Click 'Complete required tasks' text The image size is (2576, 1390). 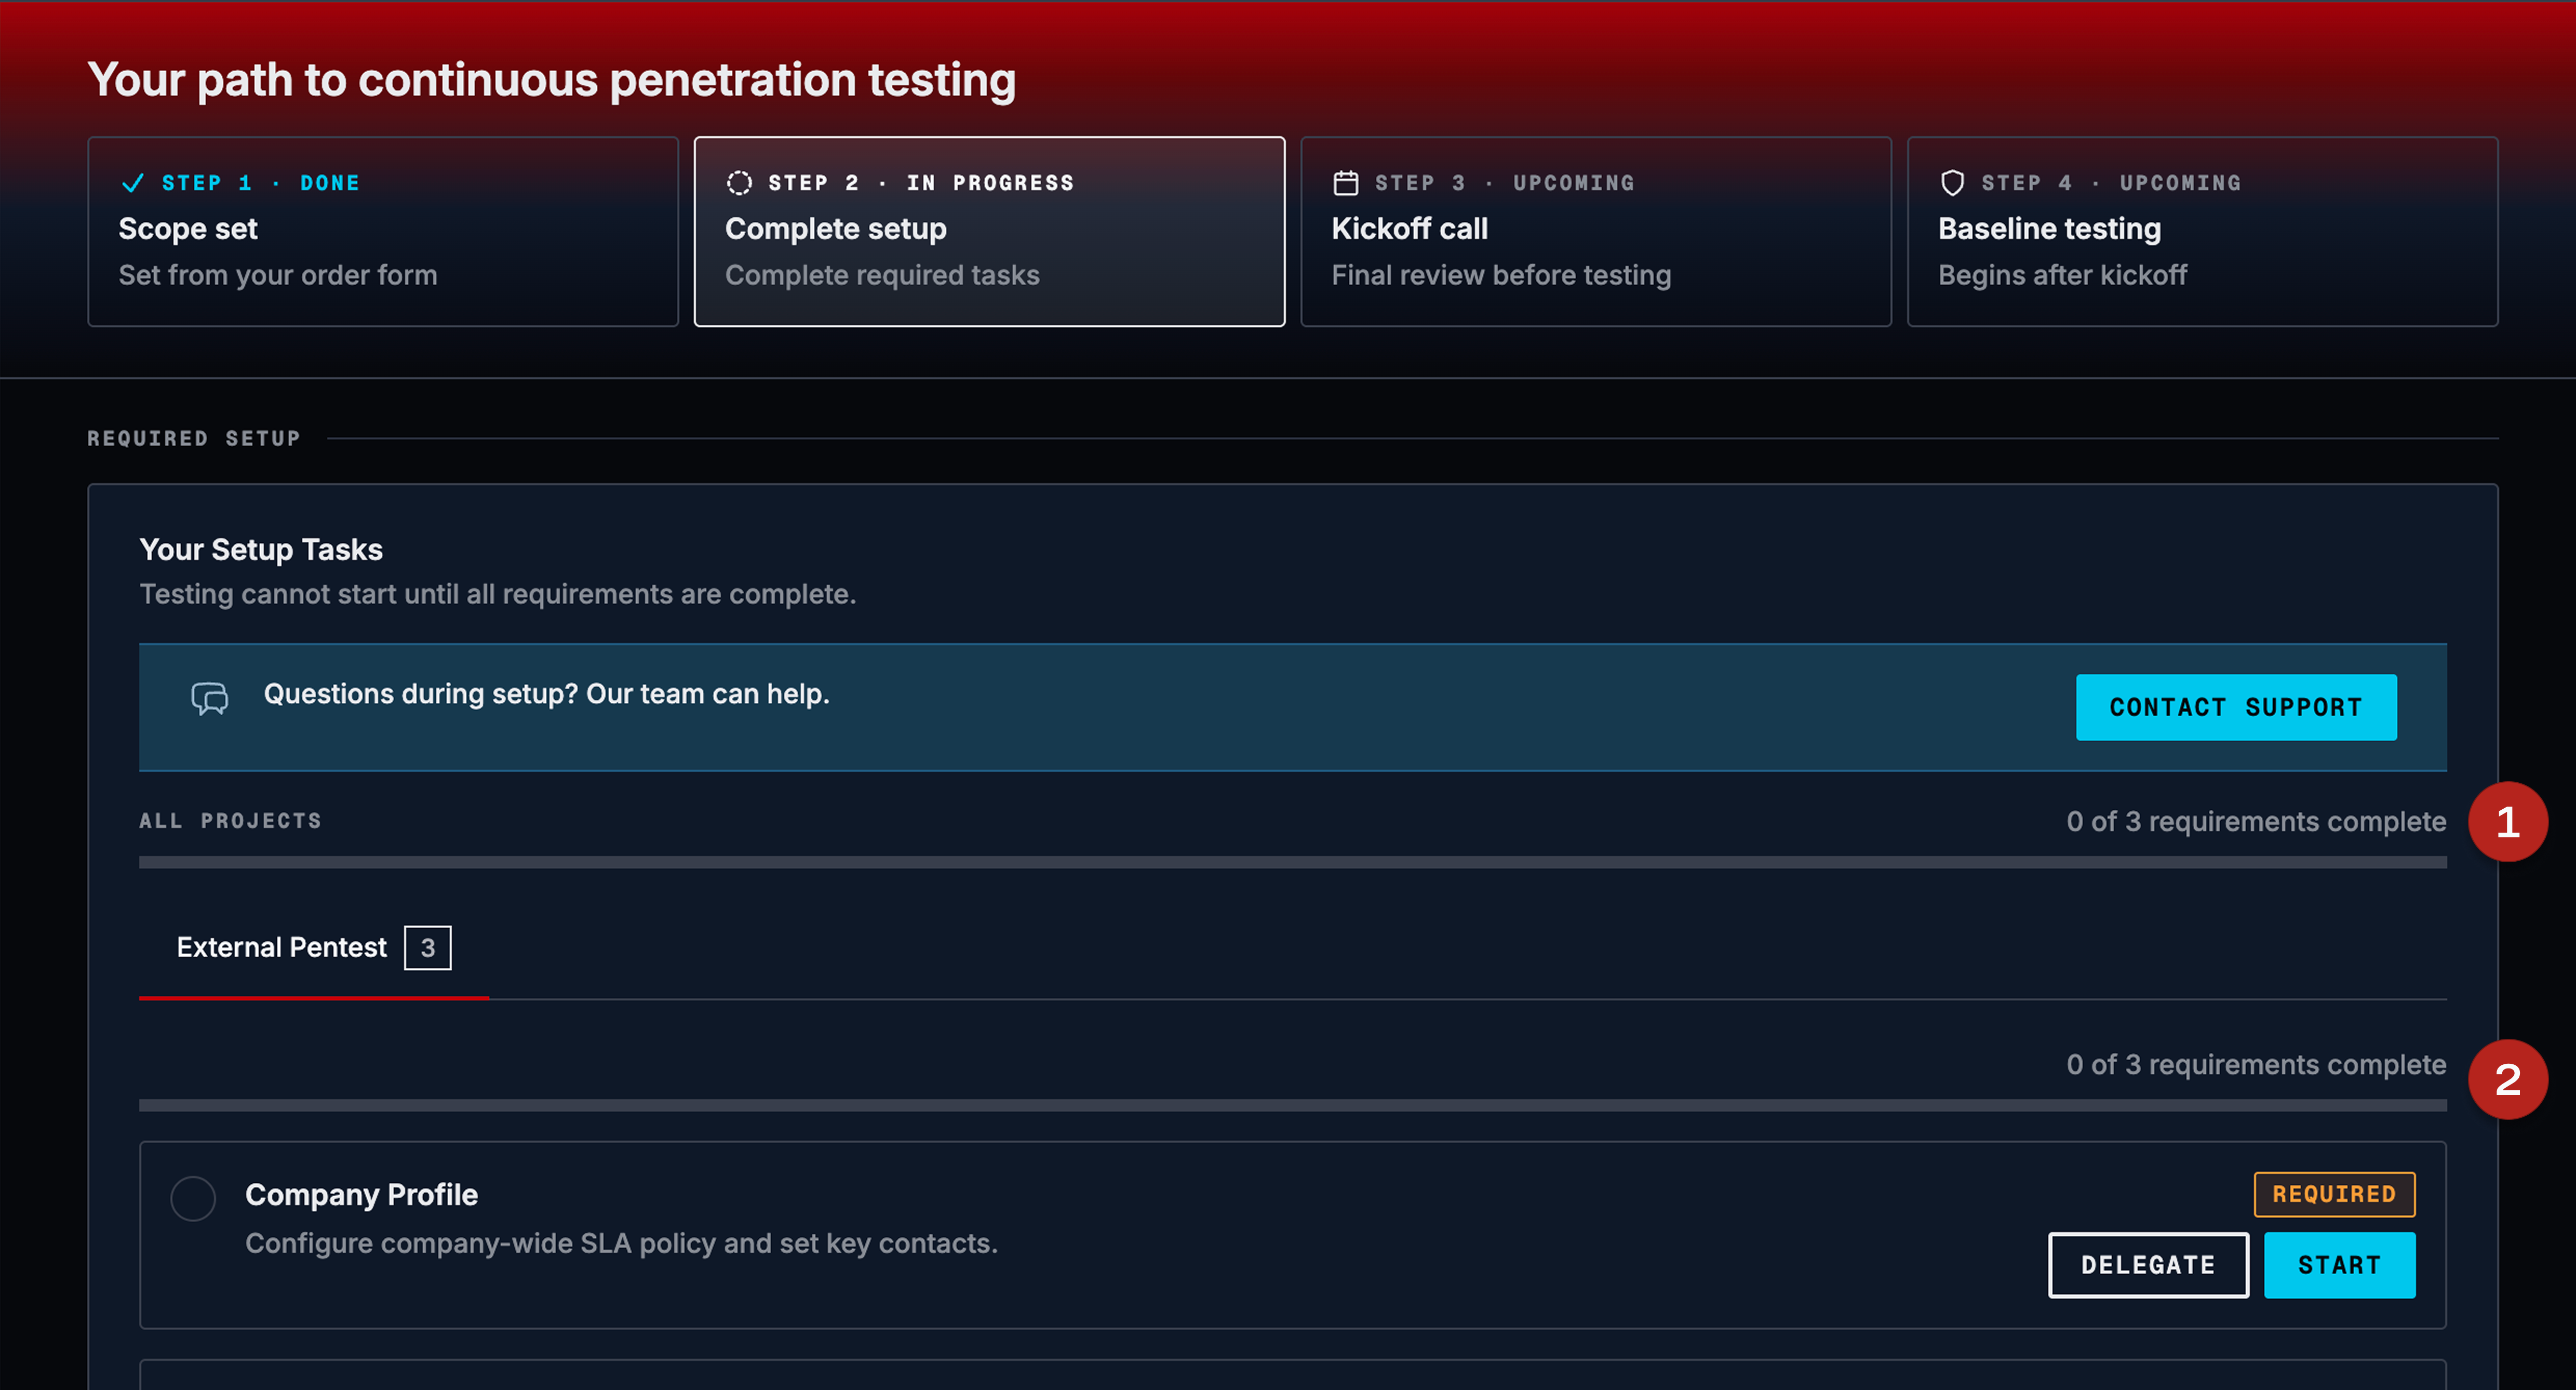[882, 275]
